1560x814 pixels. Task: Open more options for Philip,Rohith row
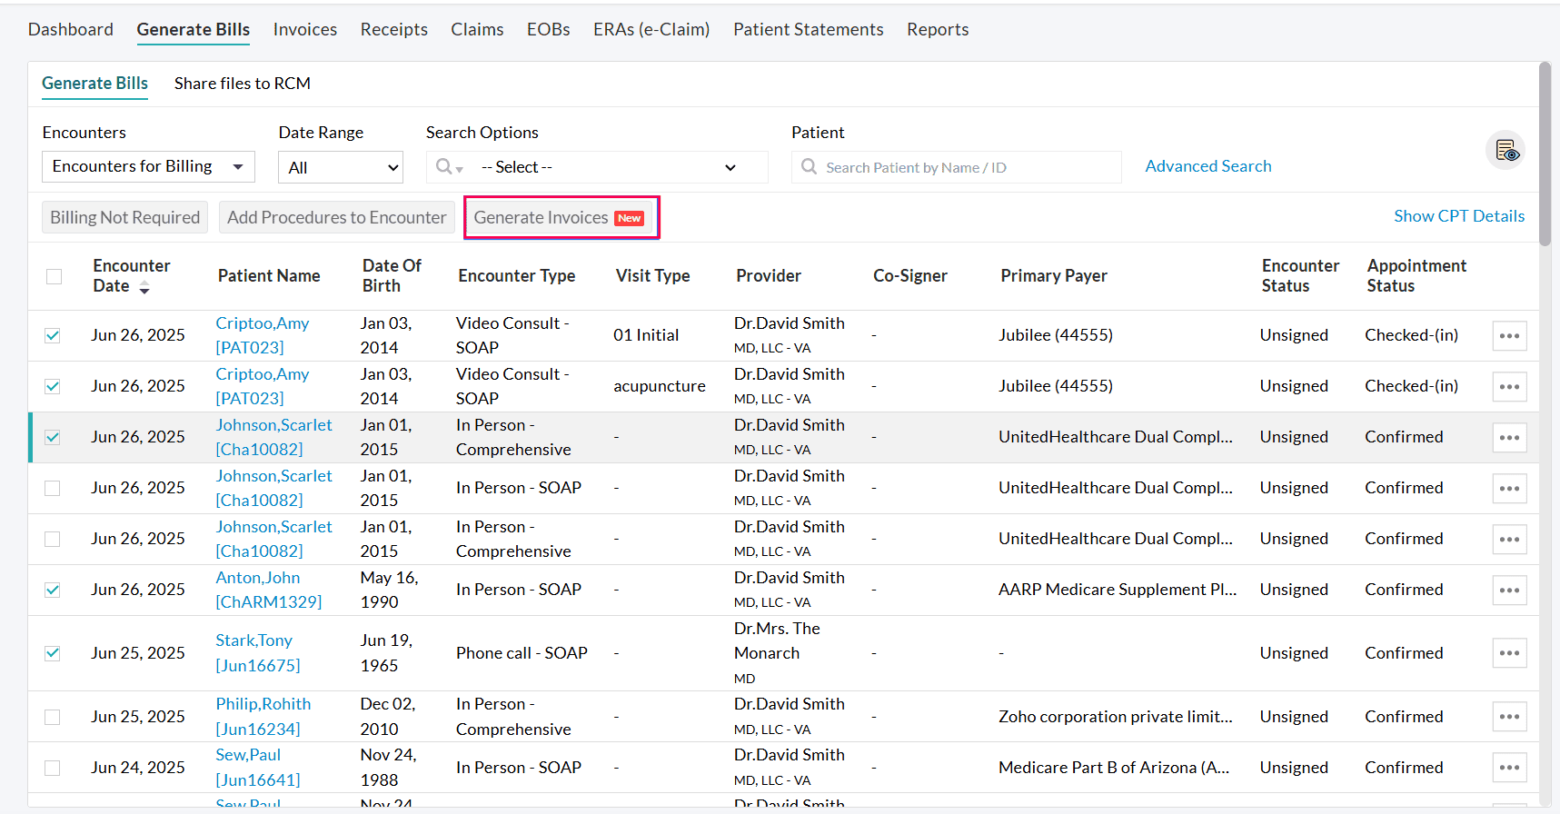click(x=1509, y=717)
